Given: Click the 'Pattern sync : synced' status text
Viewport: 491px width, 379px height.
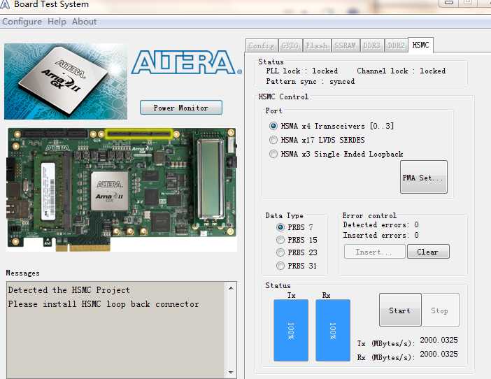Looking at the screenshot, I should click(311, 81).
